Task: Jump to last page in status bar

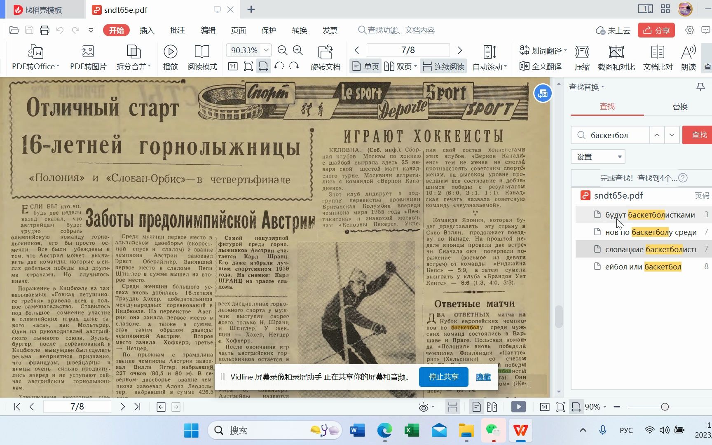Action: (x=137, y=407)
